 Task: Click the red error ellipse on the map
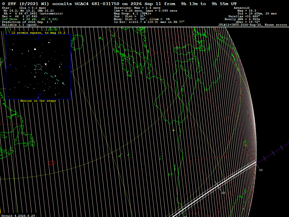(51, 163)
